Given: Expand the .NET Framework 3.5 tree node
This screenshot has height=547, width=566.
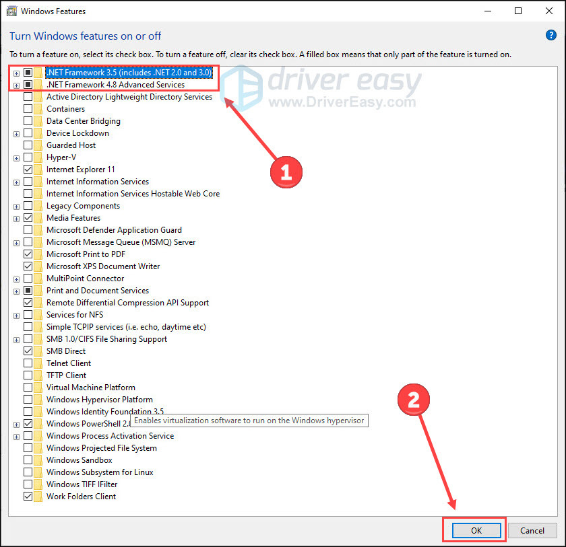Looking at the screenshot, I should point(17,73).
